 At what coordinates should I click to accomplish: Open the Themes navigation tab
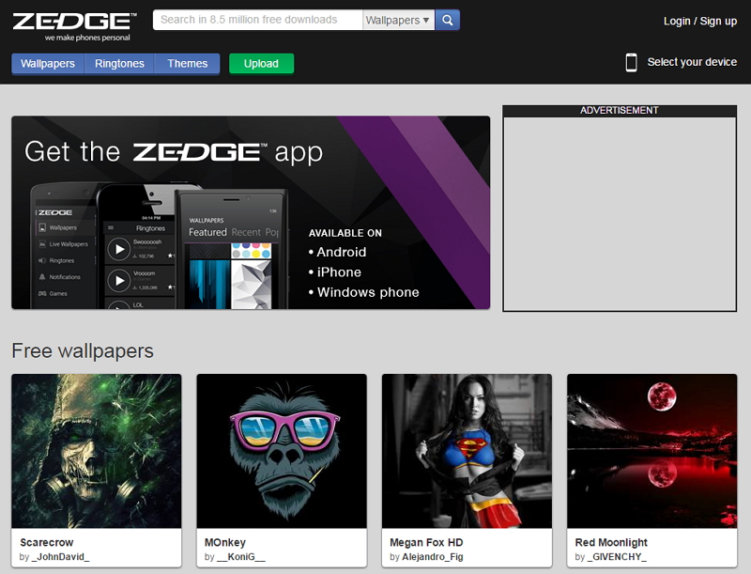pyautogui.click(x=187, y=64)
